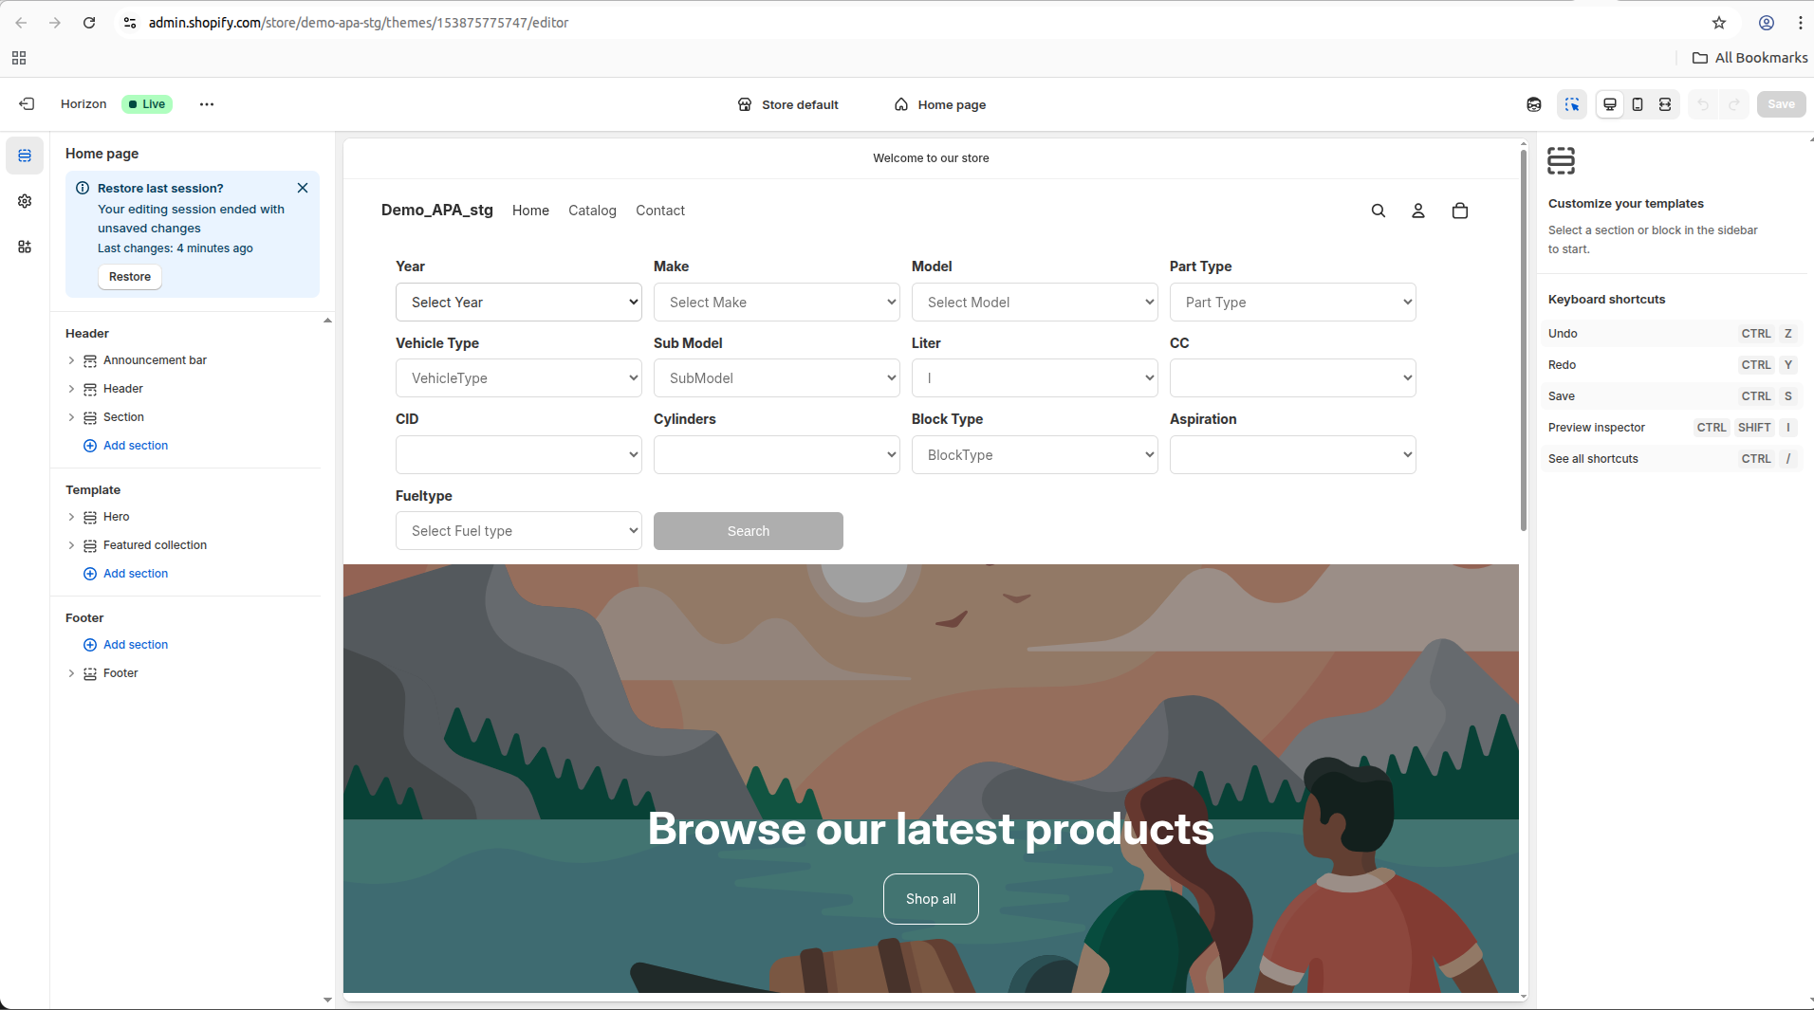The width and height of the screenshot is (1814, 1010).
Task: Open Theme settings gear in left rail
Action: [25, 201]
